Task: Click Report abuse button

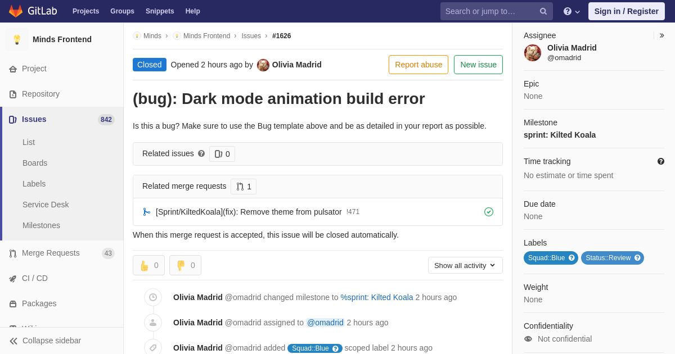Action: click(418, 65)
